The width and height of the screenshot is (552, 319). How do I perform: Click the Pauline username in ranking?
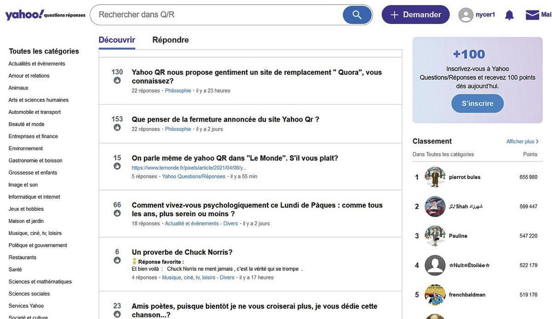(x=458, y=236)
